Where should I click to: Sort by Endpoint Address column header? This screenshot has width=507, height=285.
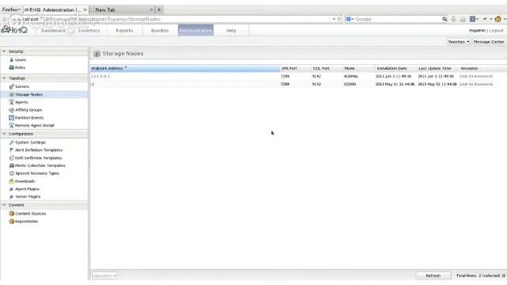click(x=185, y=69)
